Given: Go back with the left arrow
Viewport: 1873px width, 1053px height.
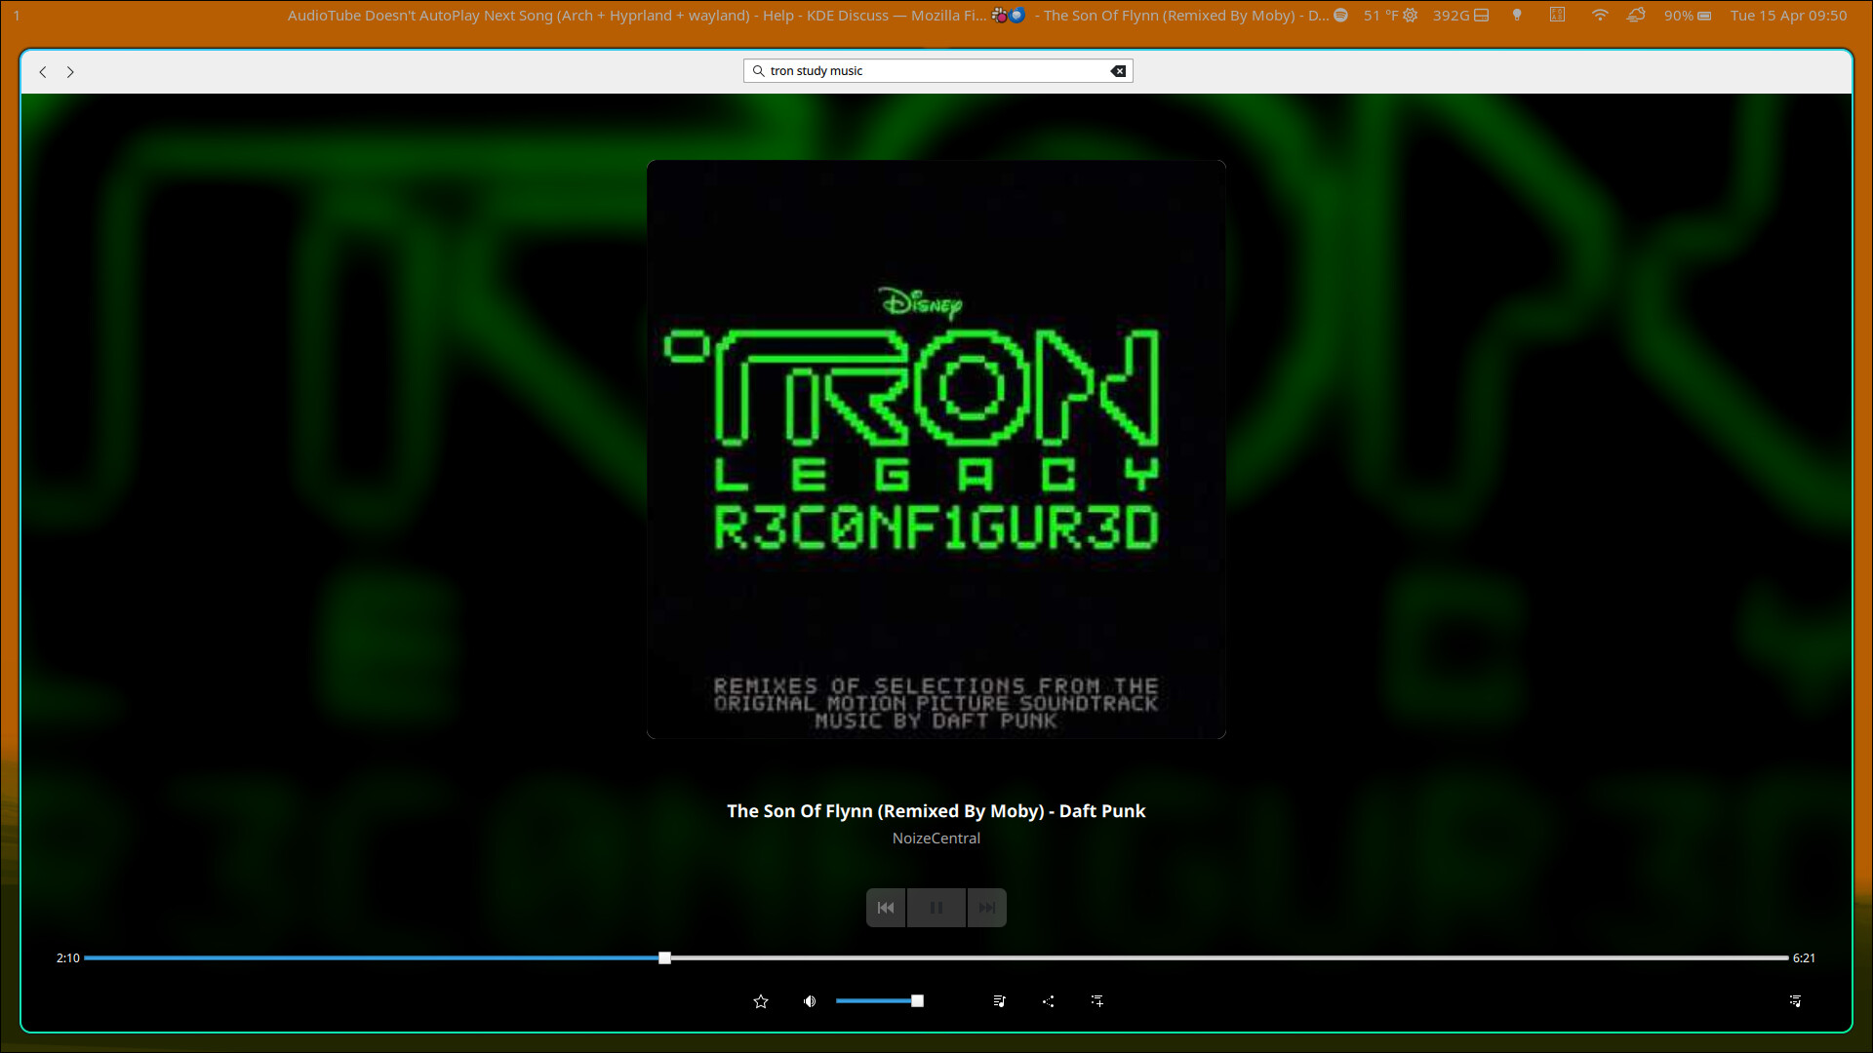Looking at the screenshot, I should click(43, 72).
